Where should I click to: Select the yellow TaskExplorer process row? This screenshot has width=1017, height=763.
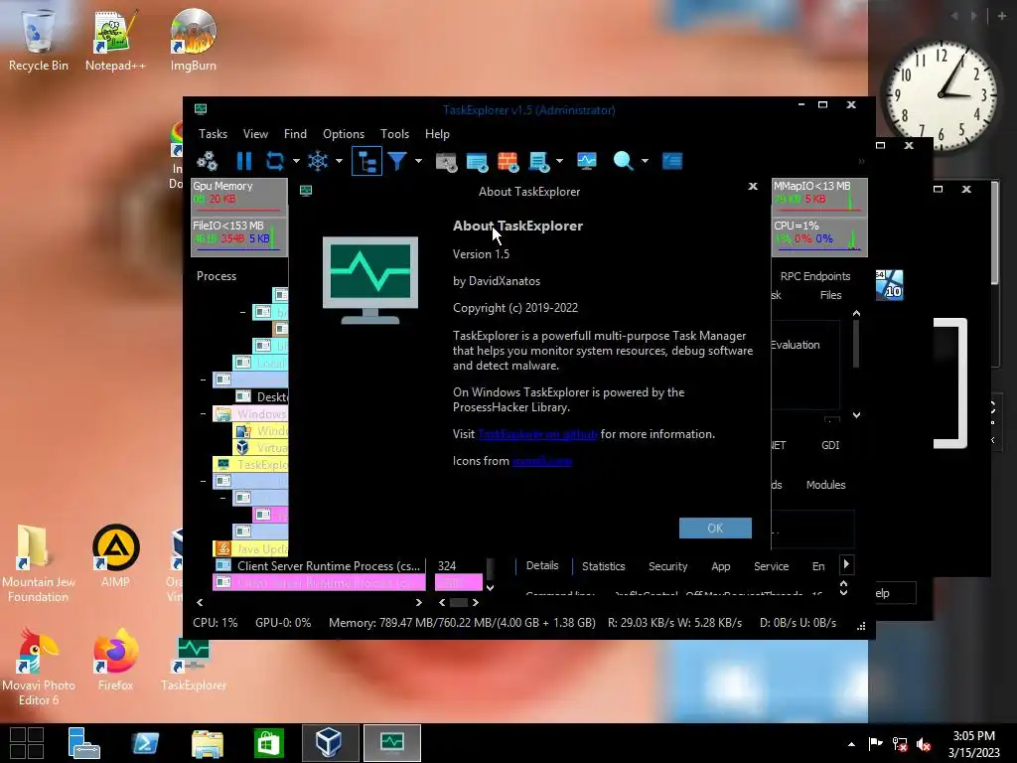click(x=250, y=464)
